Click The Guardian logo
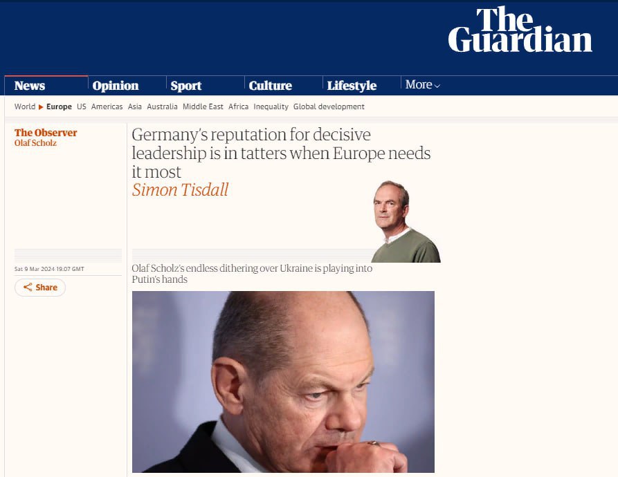 click(520, 30)
